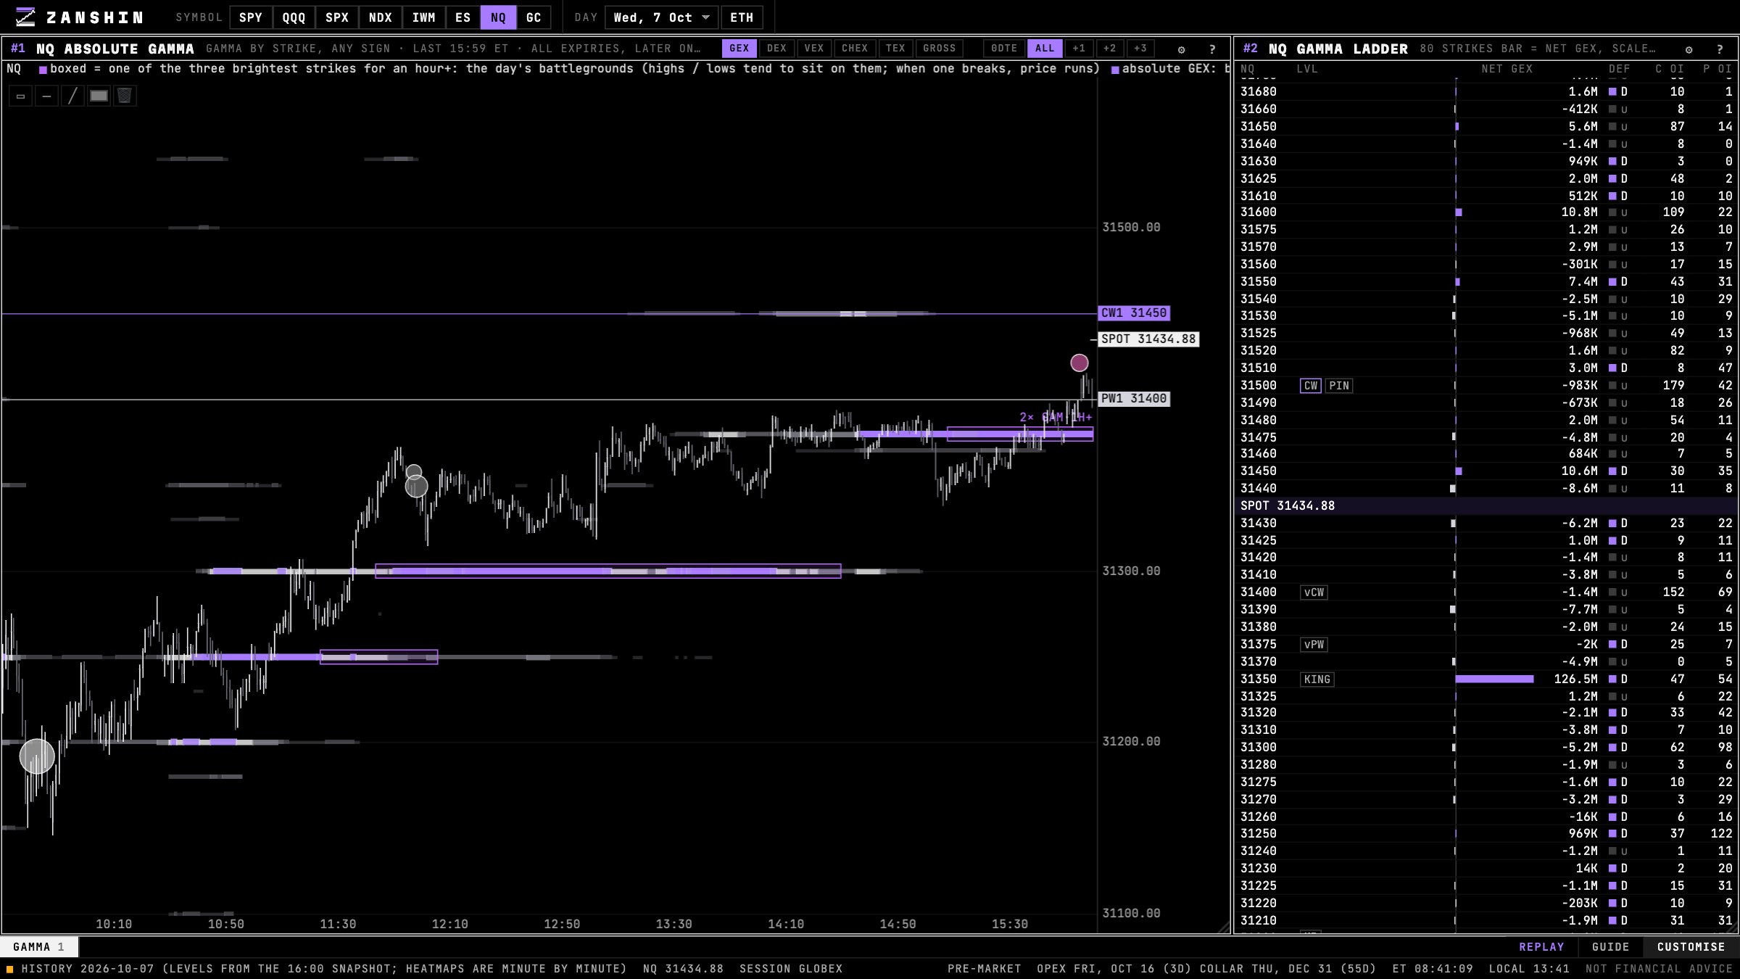This screenshot has width=1740, height=979.
Task: Switch expiry filter to 0DTE
Action: [1004, 49]
